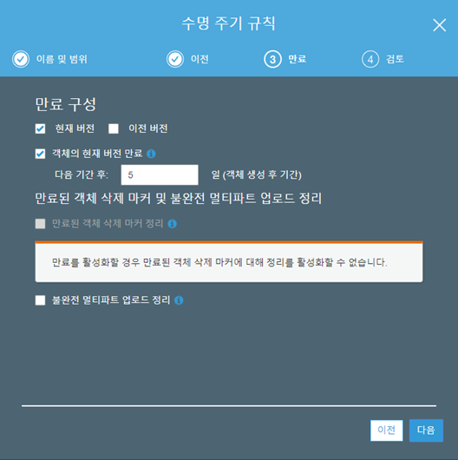
Task: Close the 수명 주기 규칙 dialog with X
Action: coord(440,25)
